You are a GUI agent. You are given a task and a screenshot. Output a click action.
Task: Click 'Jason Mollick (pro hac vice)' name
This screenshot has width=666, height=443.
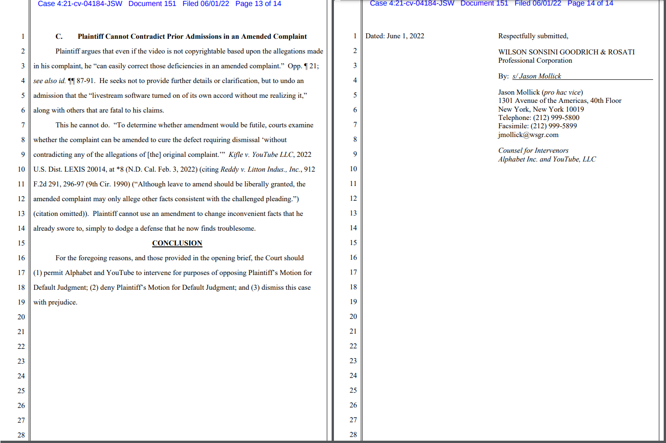tap(541, 92)
